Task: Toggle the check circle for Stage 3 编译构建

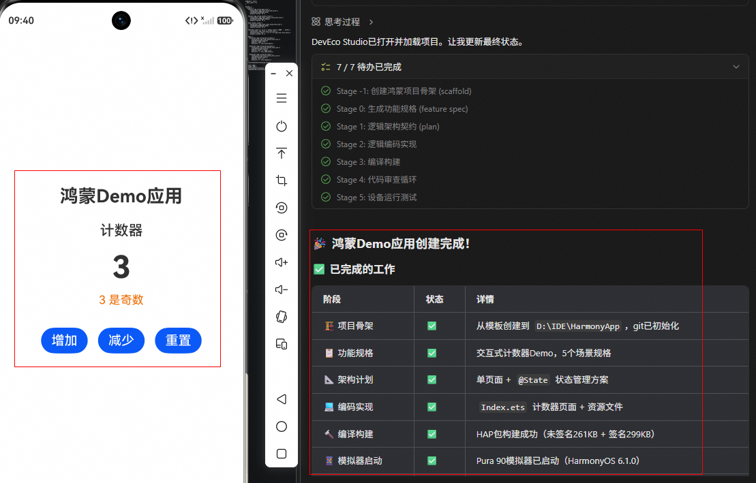Action: pyautogui.click(x=326, y=161)
